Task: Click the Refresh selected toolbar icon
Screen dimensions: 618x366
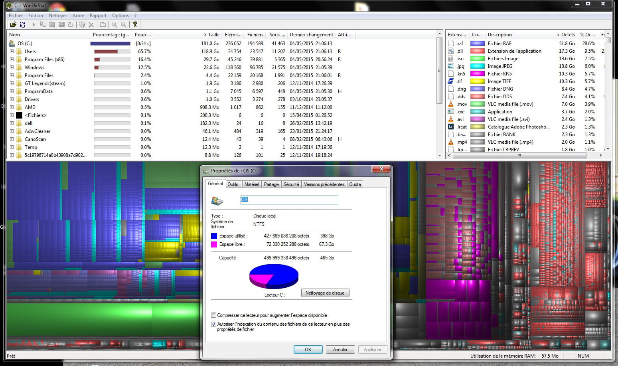Action: [x=71, y=25]
